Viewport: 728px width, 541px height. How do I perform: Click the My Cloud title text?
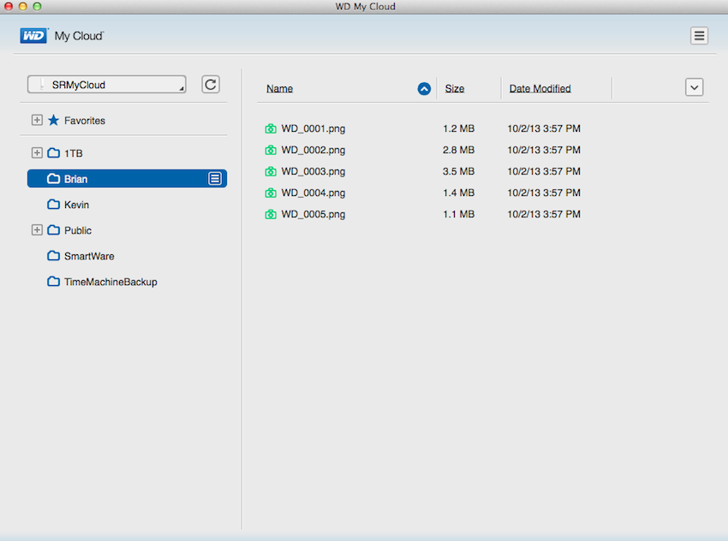[x=79, y=36]
